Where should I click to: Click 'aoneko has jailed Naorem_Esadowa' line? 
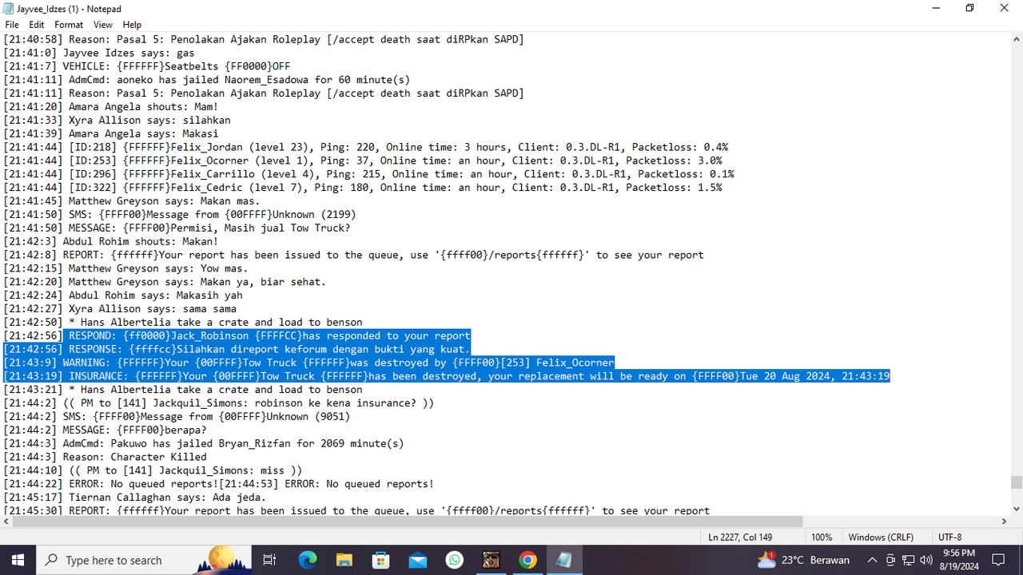click(207, 80)
